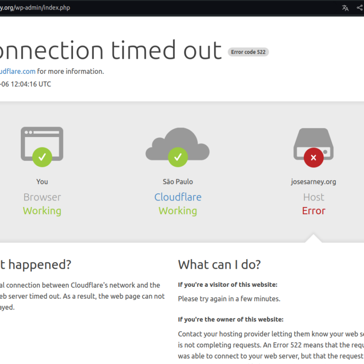Click the share icon in address bar
The image size is (364, 364).
tap(360, 8)
